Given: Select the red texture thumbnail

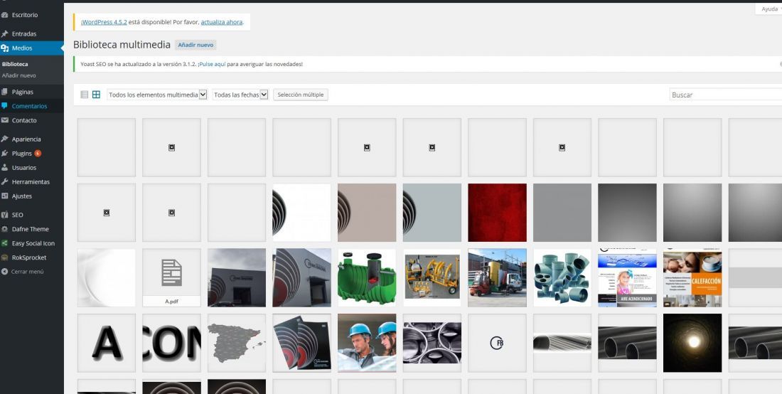Looking at the screenshot, I should 497,213.
